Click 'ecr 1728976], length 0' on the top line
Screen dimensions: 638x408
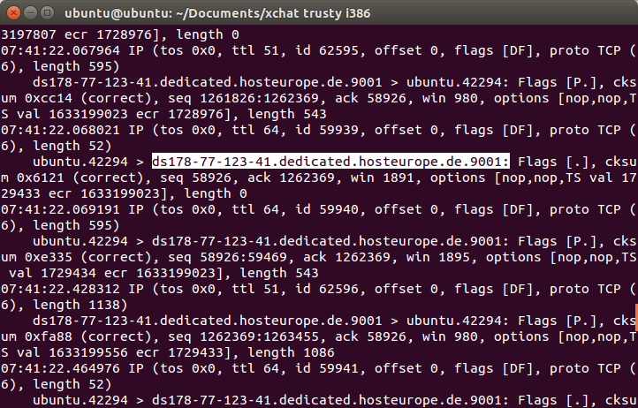click(x=152, y=34)
